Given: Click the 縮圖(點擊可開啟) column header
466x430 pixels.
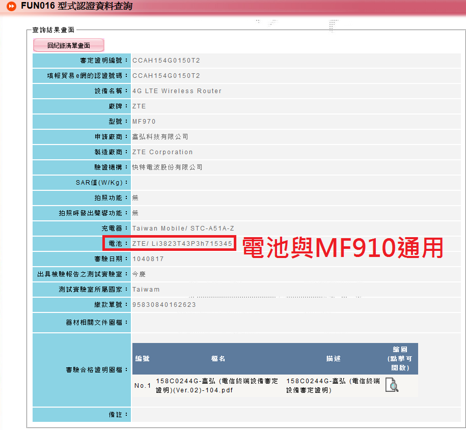Looking at the screenshot, I should tap(400, 358).
